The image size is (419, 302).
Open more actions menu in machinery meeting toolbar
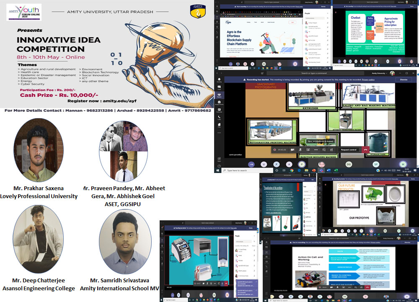click(x=316, y=150)
